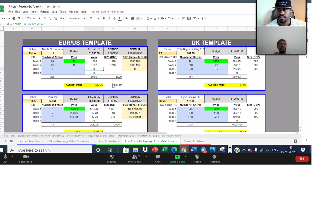
Task: Open the last edit history link
Action: pos(107,12)
